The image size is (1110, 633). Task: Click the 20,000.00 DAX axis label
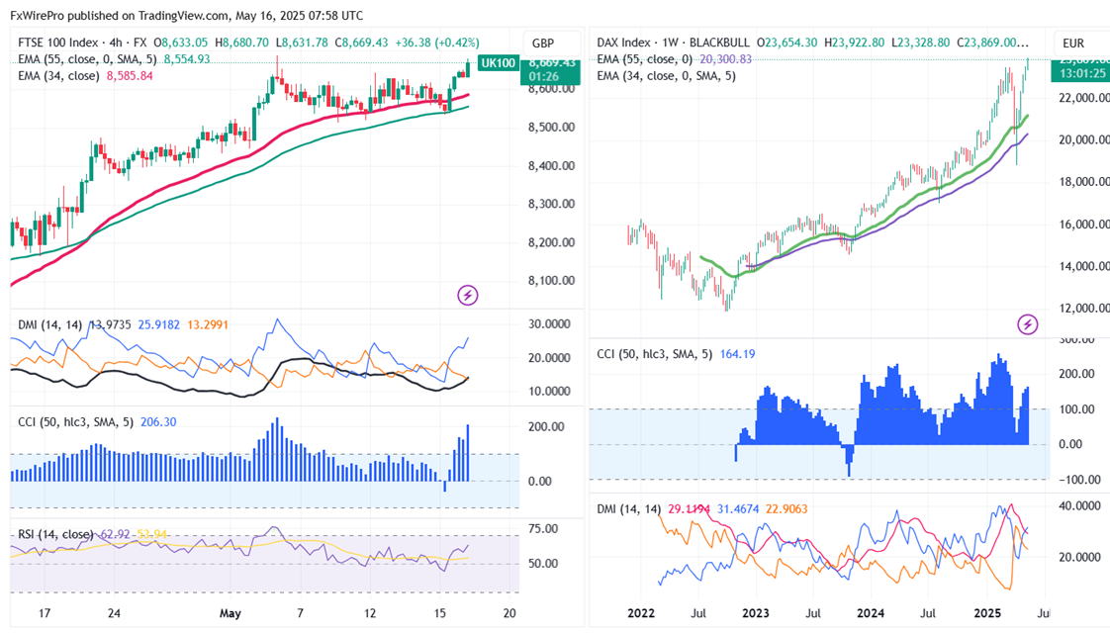pos(1084,140)
